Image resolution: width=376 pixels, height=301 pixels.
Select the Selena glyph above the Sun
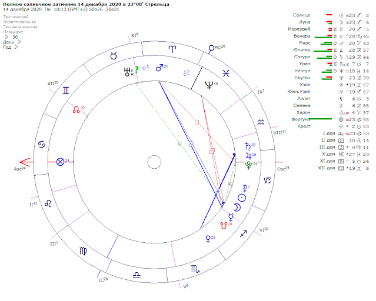click(x=245, y=189)
